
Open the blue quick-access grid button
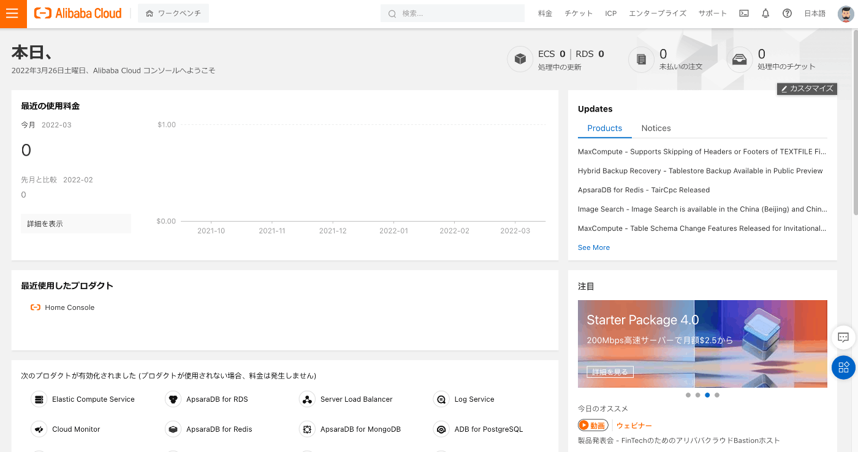pos(843,367)
